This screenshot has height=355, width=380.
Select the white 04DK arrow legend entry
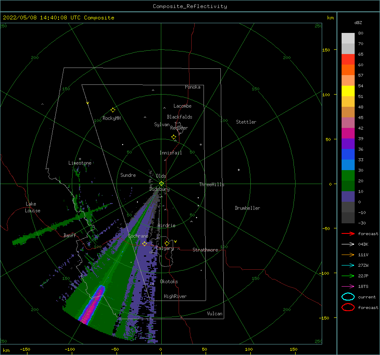coord(348,244)
